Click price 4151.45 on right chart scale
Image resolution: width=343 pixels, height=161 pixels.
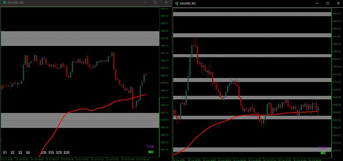(337, 82)
